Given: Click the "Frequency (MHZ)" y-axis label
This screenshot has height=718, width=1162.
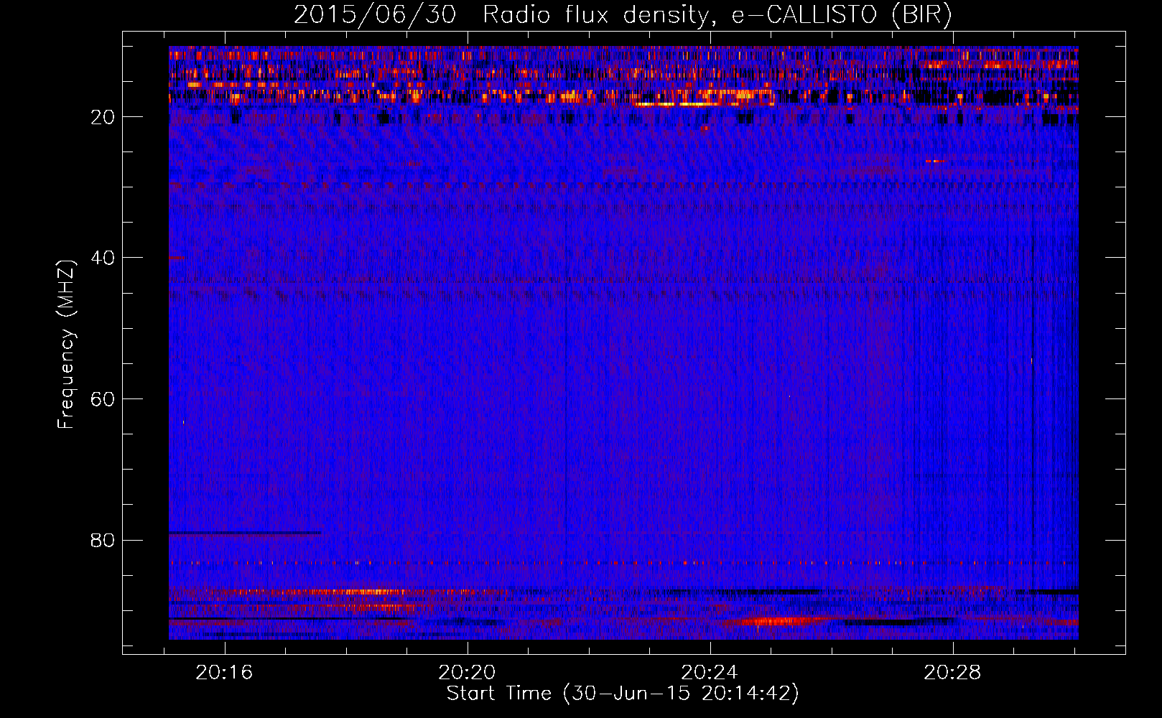Looking at the screenshot, I should (x=66, y=345).
